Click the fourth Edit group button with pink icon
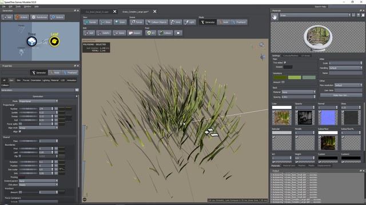Viewport: 366px width, 205px height. (135, 33)
